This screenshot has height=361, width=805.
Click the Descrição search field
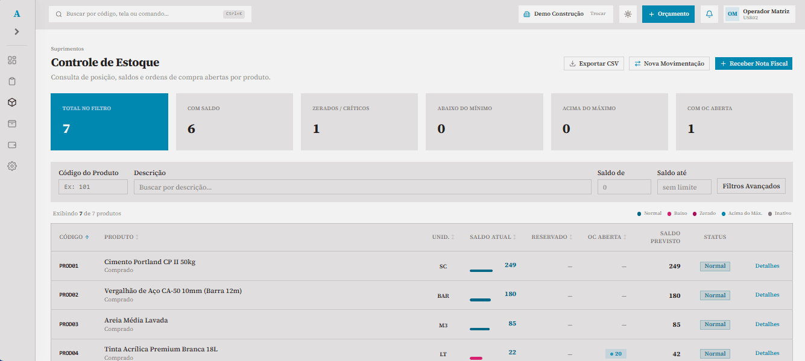pyautogui.click(x=362, y=187)
